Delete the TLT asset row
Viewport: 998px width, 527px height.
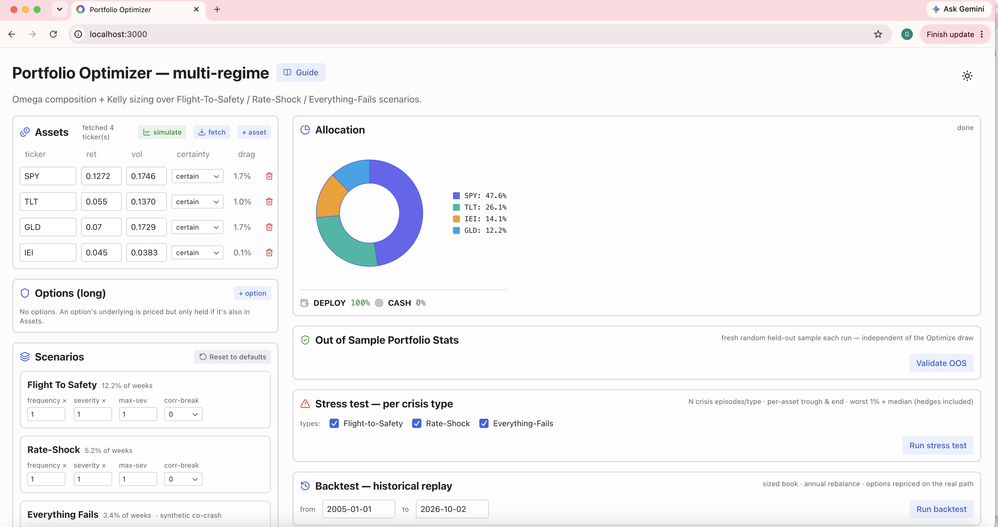[269, 202]
